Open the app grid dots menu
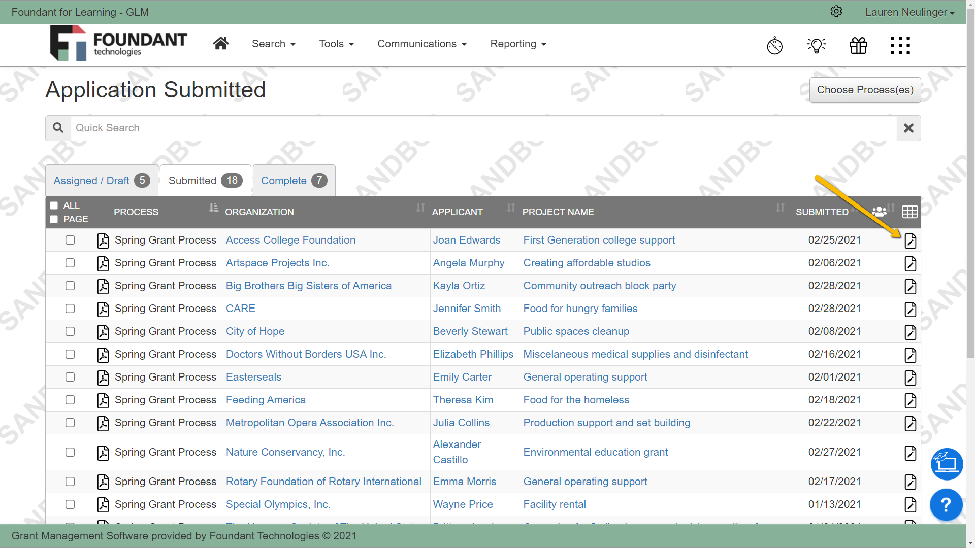Screen dimensions: 975x548 pos(900,45)
